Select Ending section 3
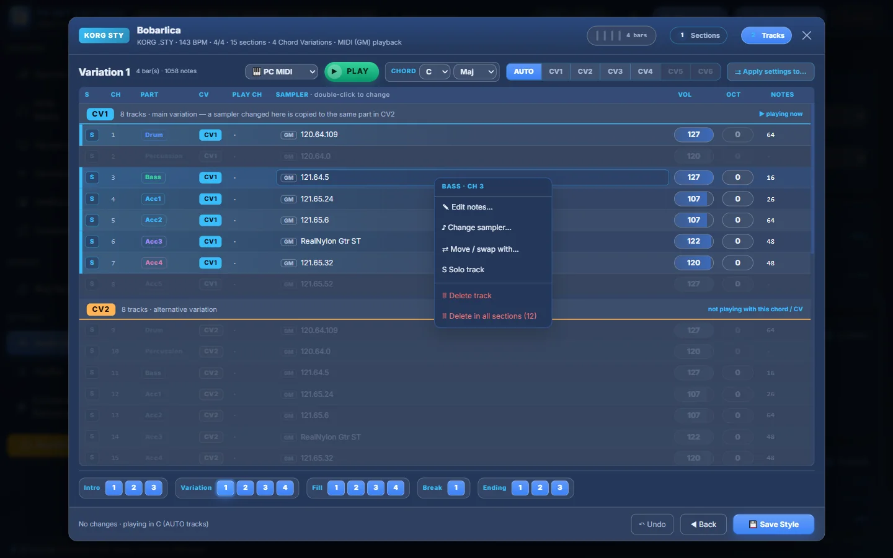The height and width of the screenshot is (558, 893). pos(560,488)
